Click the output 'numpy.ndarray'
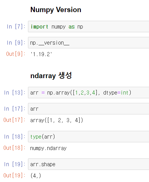This screenshot has width=149, height=182. tap(48, 148)
